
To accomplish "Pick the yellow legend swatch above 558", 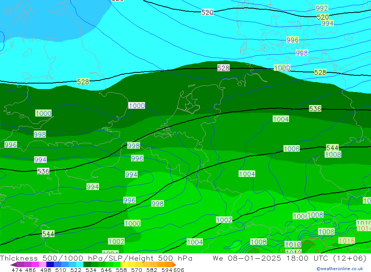I will tap(124, 265).
